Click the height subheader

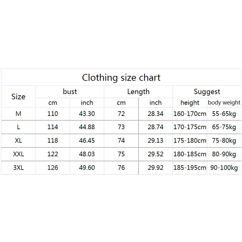pos(190,103)
